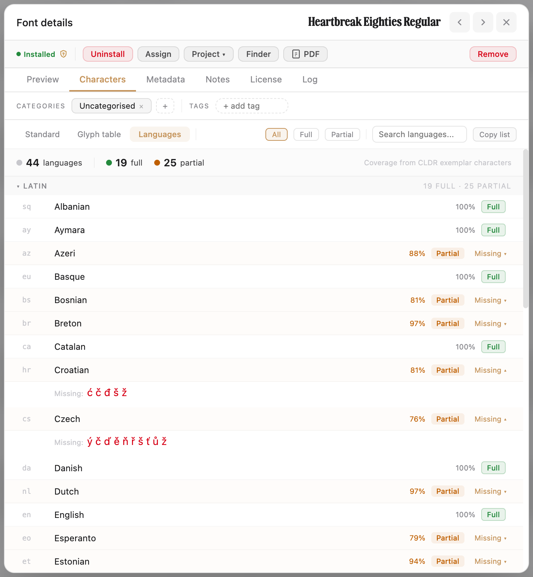Click the Copy list button
533x577 pixels.
[494, 134]
